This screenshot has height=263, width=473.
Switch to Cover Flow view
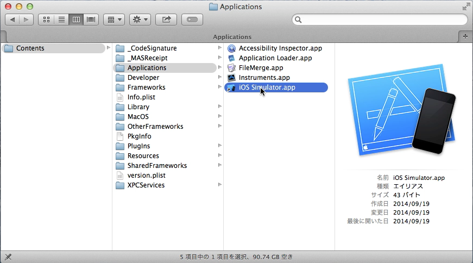[91, 20]
